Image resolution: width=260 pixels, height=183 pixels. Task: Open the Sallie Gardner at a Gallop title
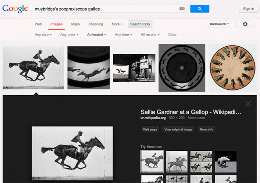(x=191, y=112)
